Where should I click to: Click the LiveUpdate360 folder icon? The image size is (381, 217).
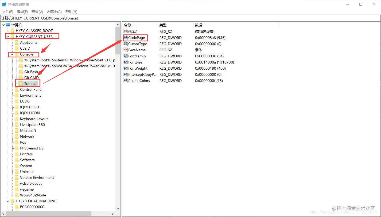coord(17,125)
